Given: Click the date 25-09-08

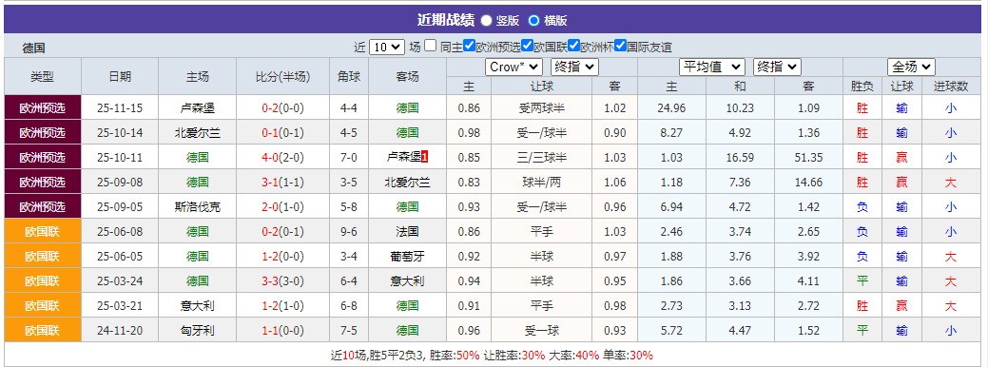Looking at the screenshot, I should click(x=120, y=182).
